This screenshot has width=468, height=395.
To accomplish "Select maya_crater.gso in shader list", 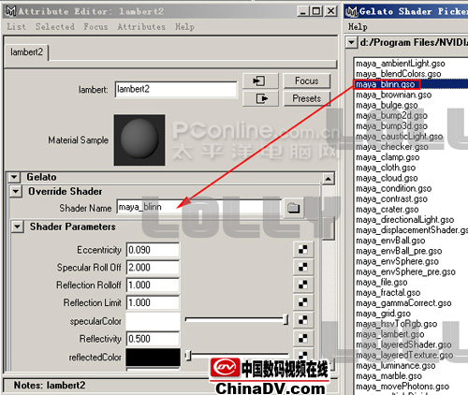I will point(388,210).
